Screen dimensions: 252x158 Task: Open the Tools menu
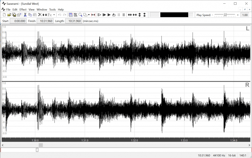point(52,9)
